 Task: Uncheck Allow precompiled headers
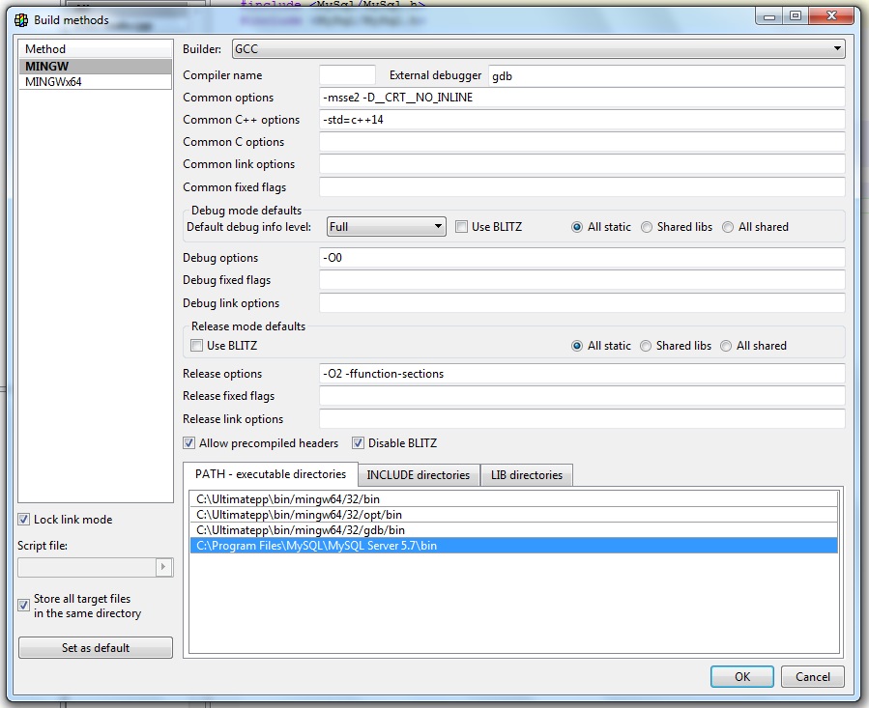click(x=189, y=443)
